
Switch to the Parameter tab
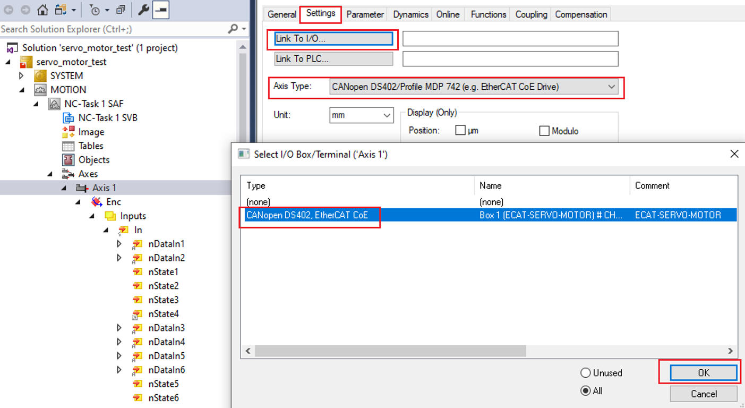pos(365,14)
